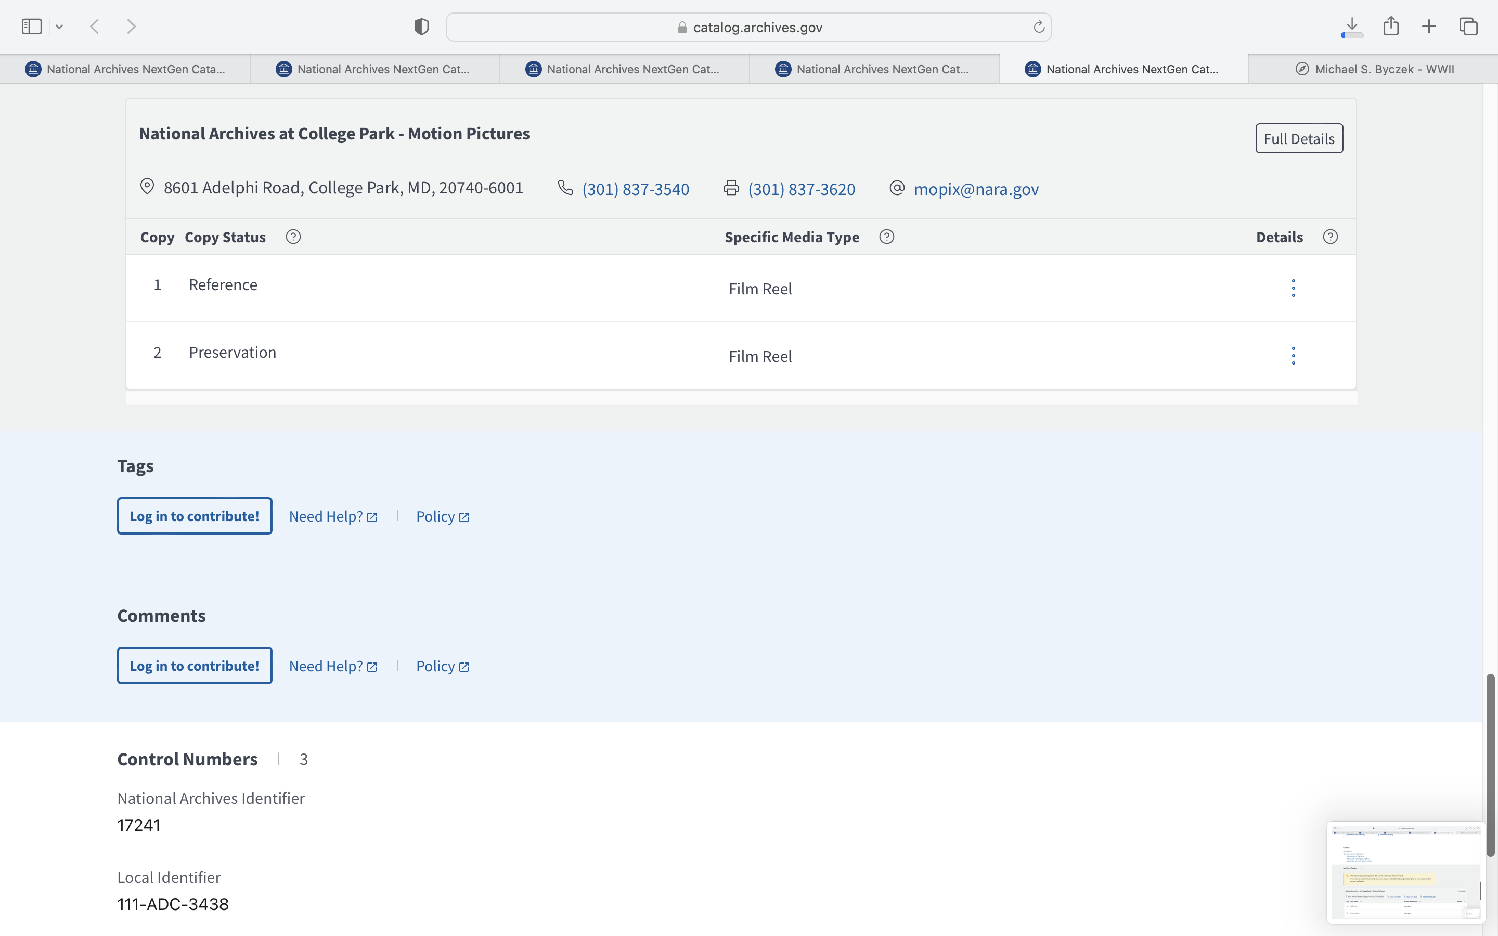Click the Full Details button

tap(1299, 139)
